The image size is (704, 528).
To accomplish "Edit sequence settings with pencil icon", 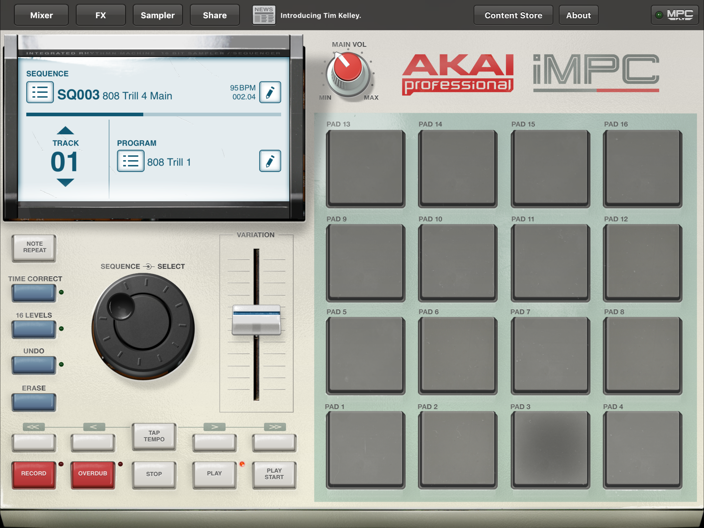I will [270, 92].
